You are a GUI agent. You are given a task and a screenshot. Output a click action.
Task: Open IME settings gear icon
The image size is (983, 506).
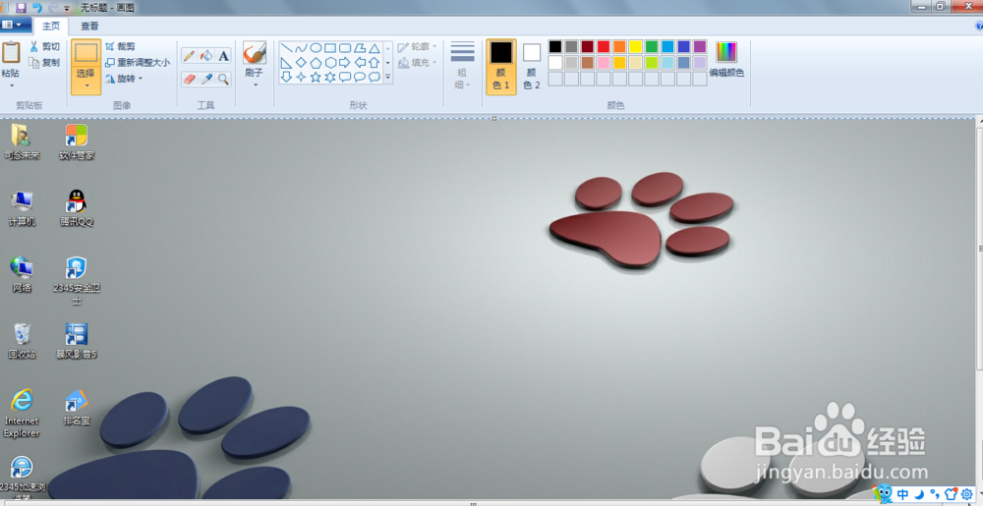(x=967, y=493)
